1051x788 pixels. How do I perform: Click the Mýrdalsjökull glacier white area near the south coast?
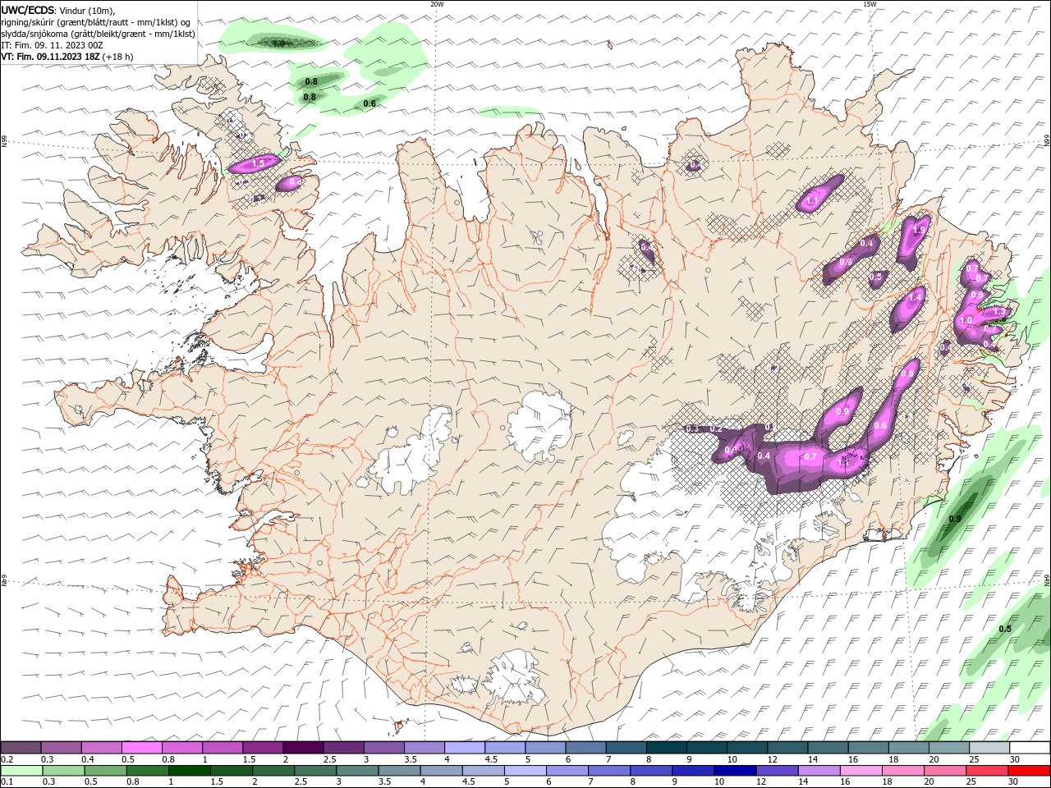(x=515, y=678)
